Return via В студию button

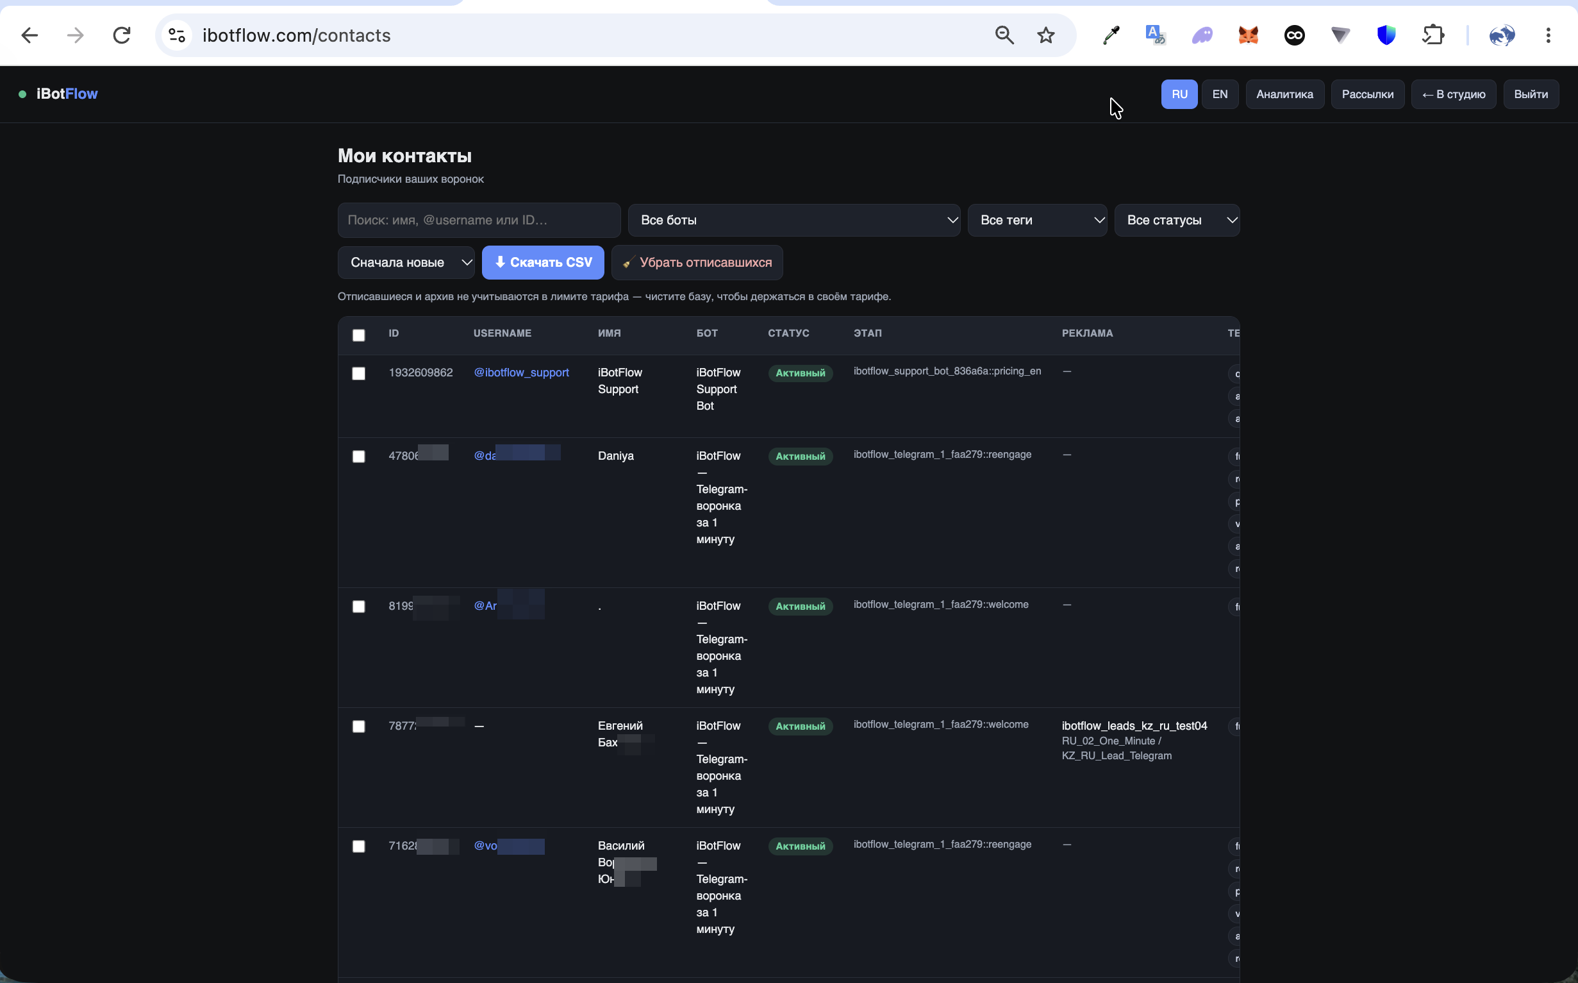(x=1453, y=94)
